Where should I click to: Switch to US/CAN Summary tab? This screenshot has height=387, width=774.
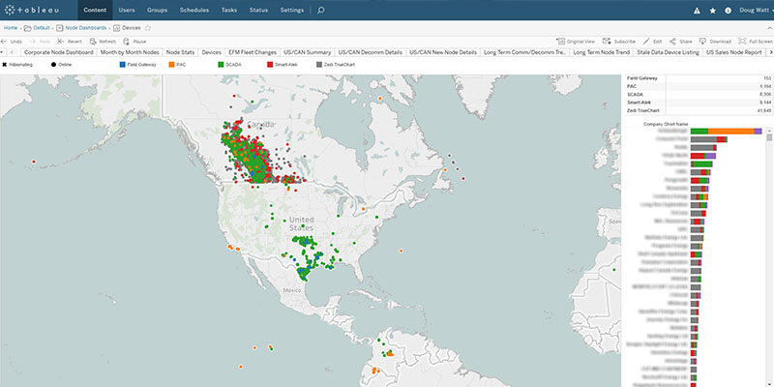pos(307,52)
